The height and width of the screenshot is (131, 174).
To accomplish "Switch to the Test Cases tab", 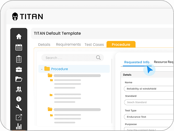I will coord(94,44).
